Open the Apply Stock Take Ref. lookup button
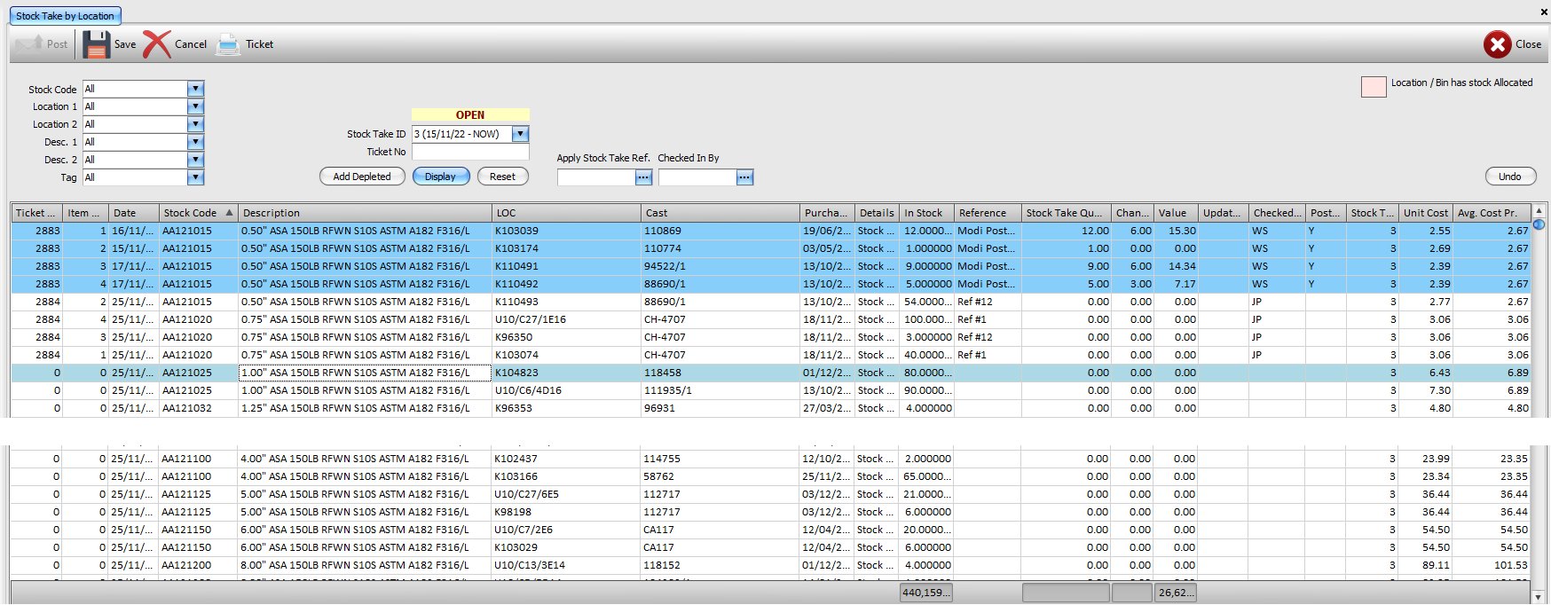The height and width of the screenshot is (605, 1551). click(x=643, y=177)
